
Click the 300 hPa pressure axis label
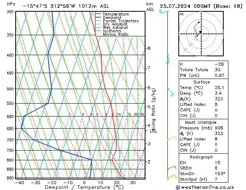coord(10,12)
